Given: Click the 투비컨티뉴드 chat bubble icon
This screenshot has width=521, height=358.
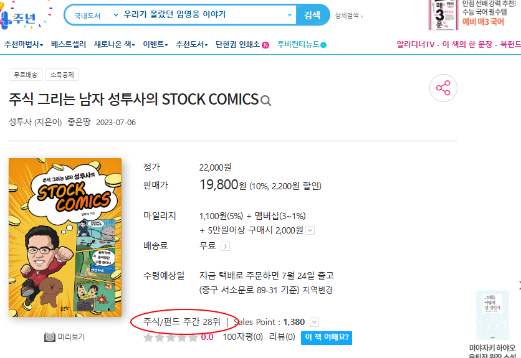Looking at the screenshot, I should [x=323, y=45].
